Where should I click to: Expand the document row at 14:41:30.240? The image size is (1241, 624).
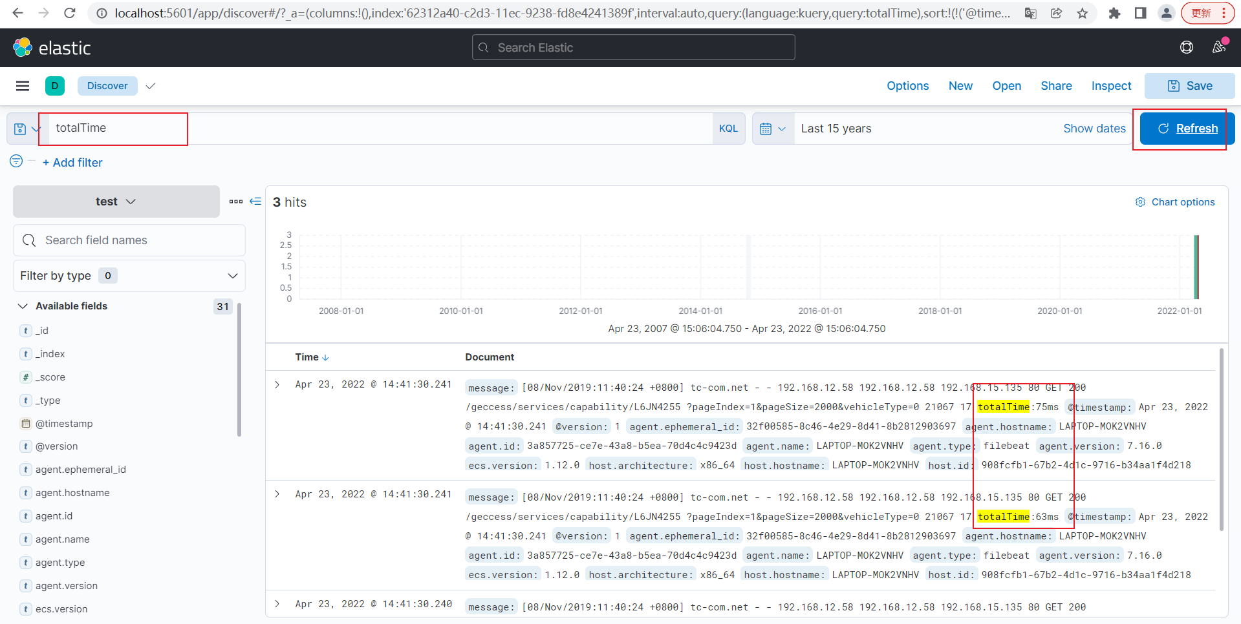(x=277, y=604)
